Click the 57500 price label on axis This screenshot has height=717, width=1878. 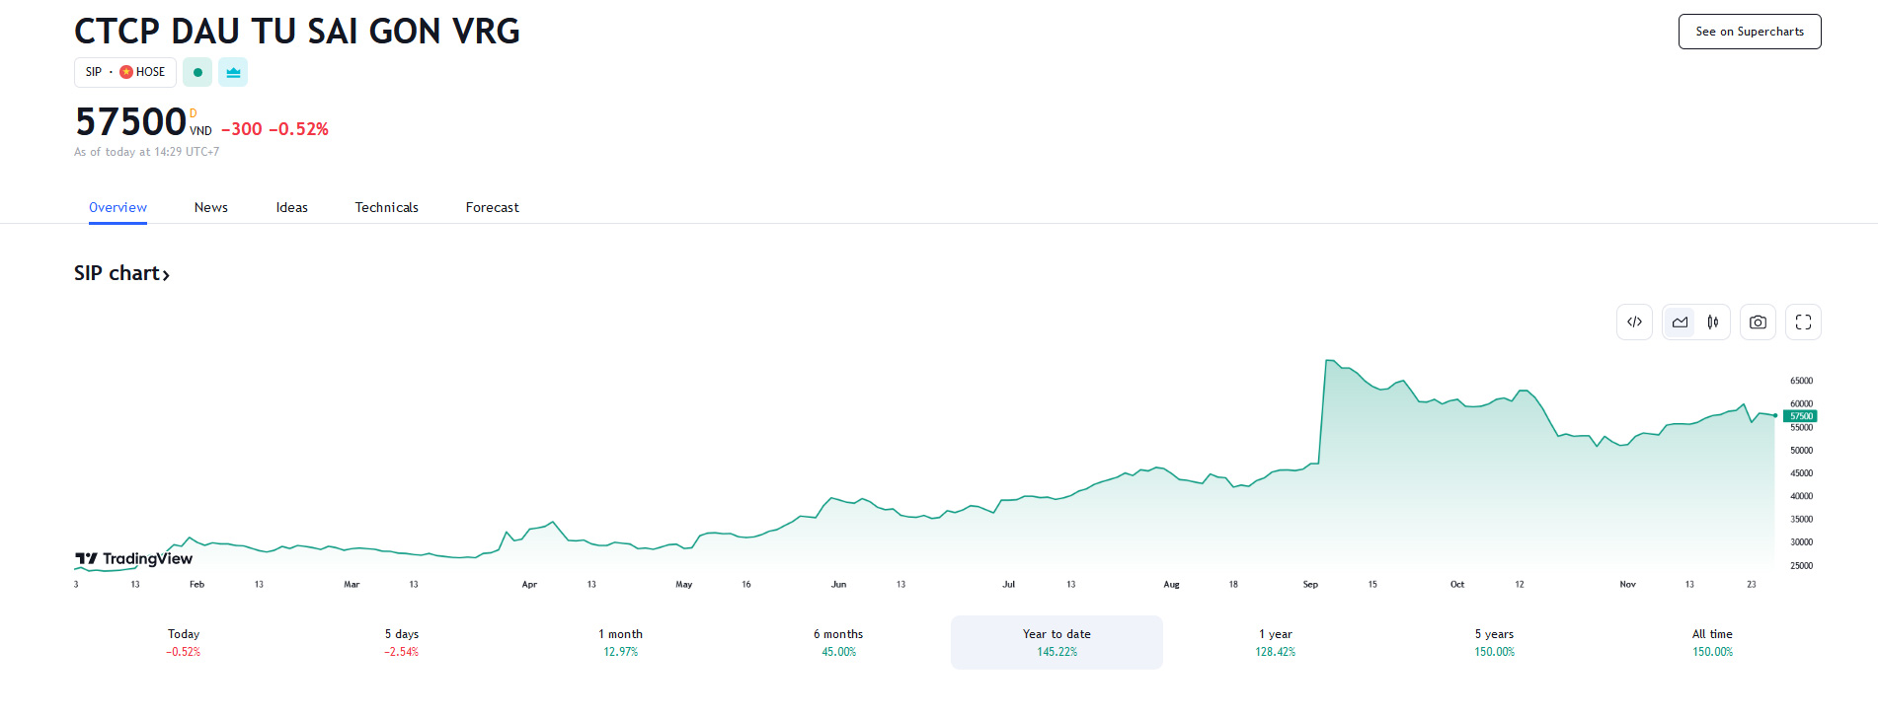[1801, 416]
